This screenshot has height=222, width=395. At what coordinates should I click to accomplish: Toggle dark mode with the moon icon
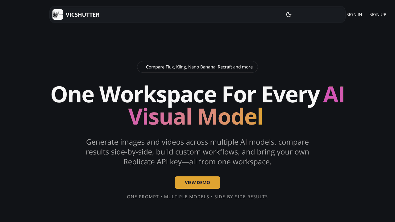[x=289, y=14]
